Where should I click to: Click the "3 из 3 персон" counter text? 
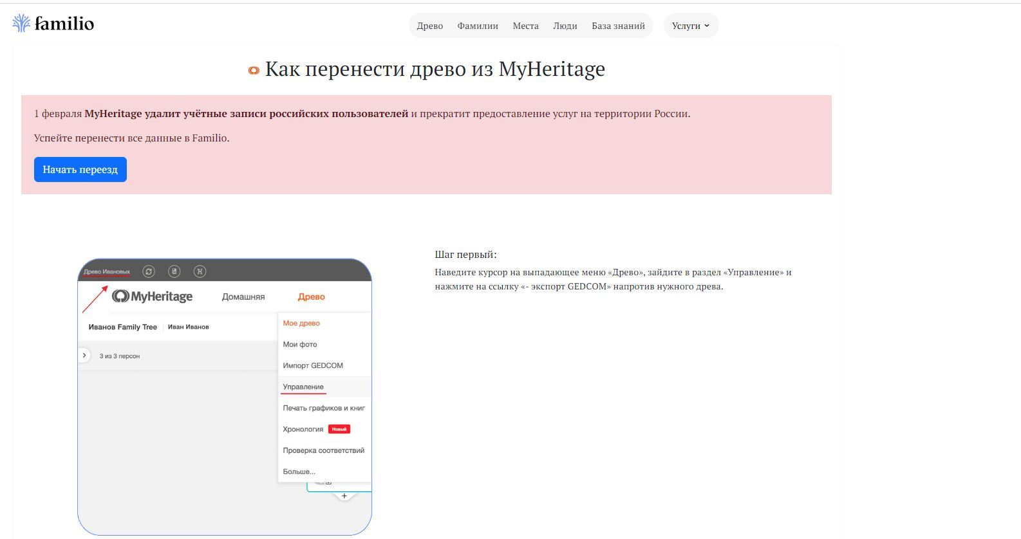click(x=120, y=356)
